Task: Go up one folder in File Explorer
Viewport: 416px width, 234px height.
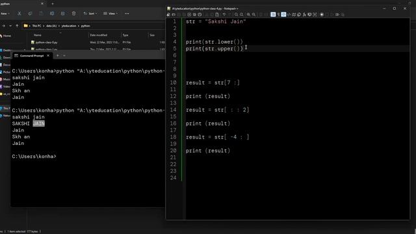Action: pyautogui.click(x=17, y=26)
